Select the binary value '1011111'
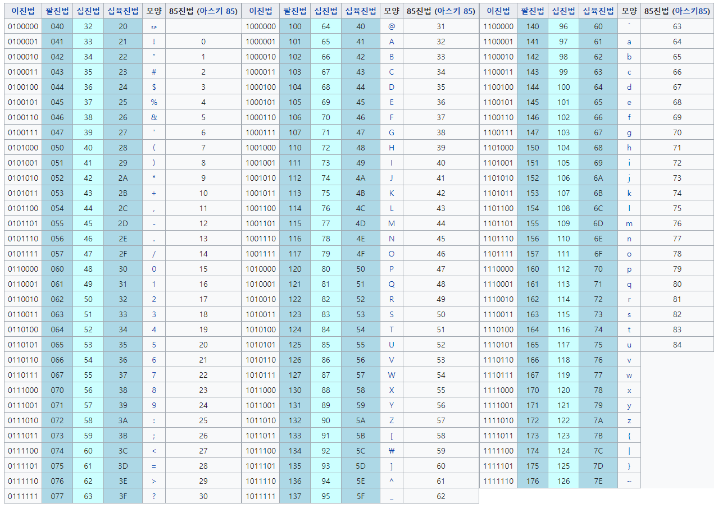Viewport: 718px width, 508px height. pos(261,496)
